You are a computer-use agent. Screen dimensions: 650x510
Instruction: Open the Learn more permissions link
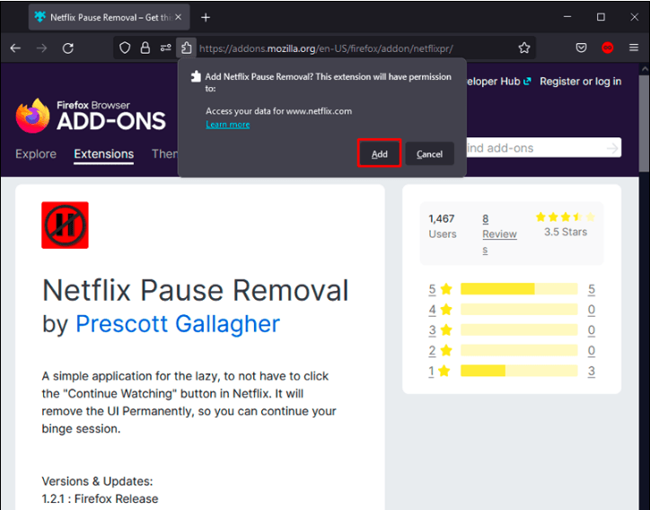[x=227, y=125]
